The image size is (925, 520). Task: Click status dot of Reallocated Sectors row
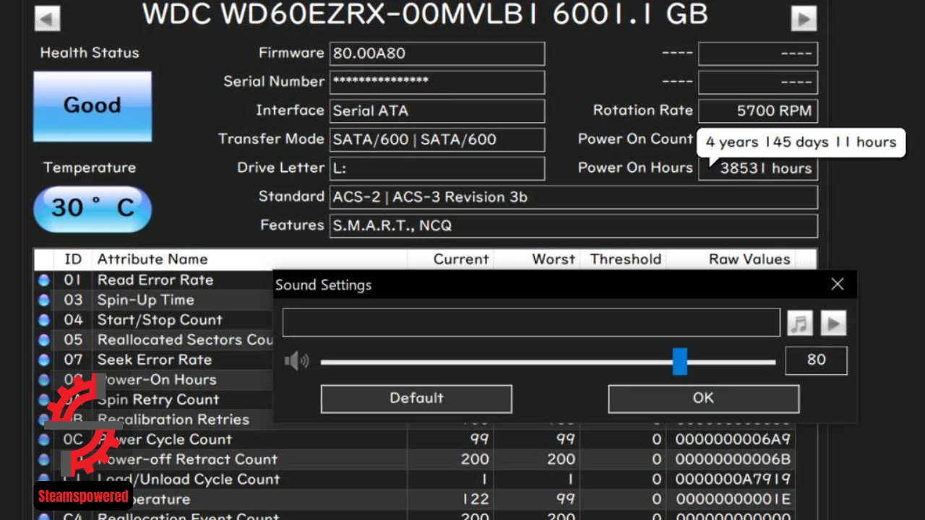[x=44, y=339]
